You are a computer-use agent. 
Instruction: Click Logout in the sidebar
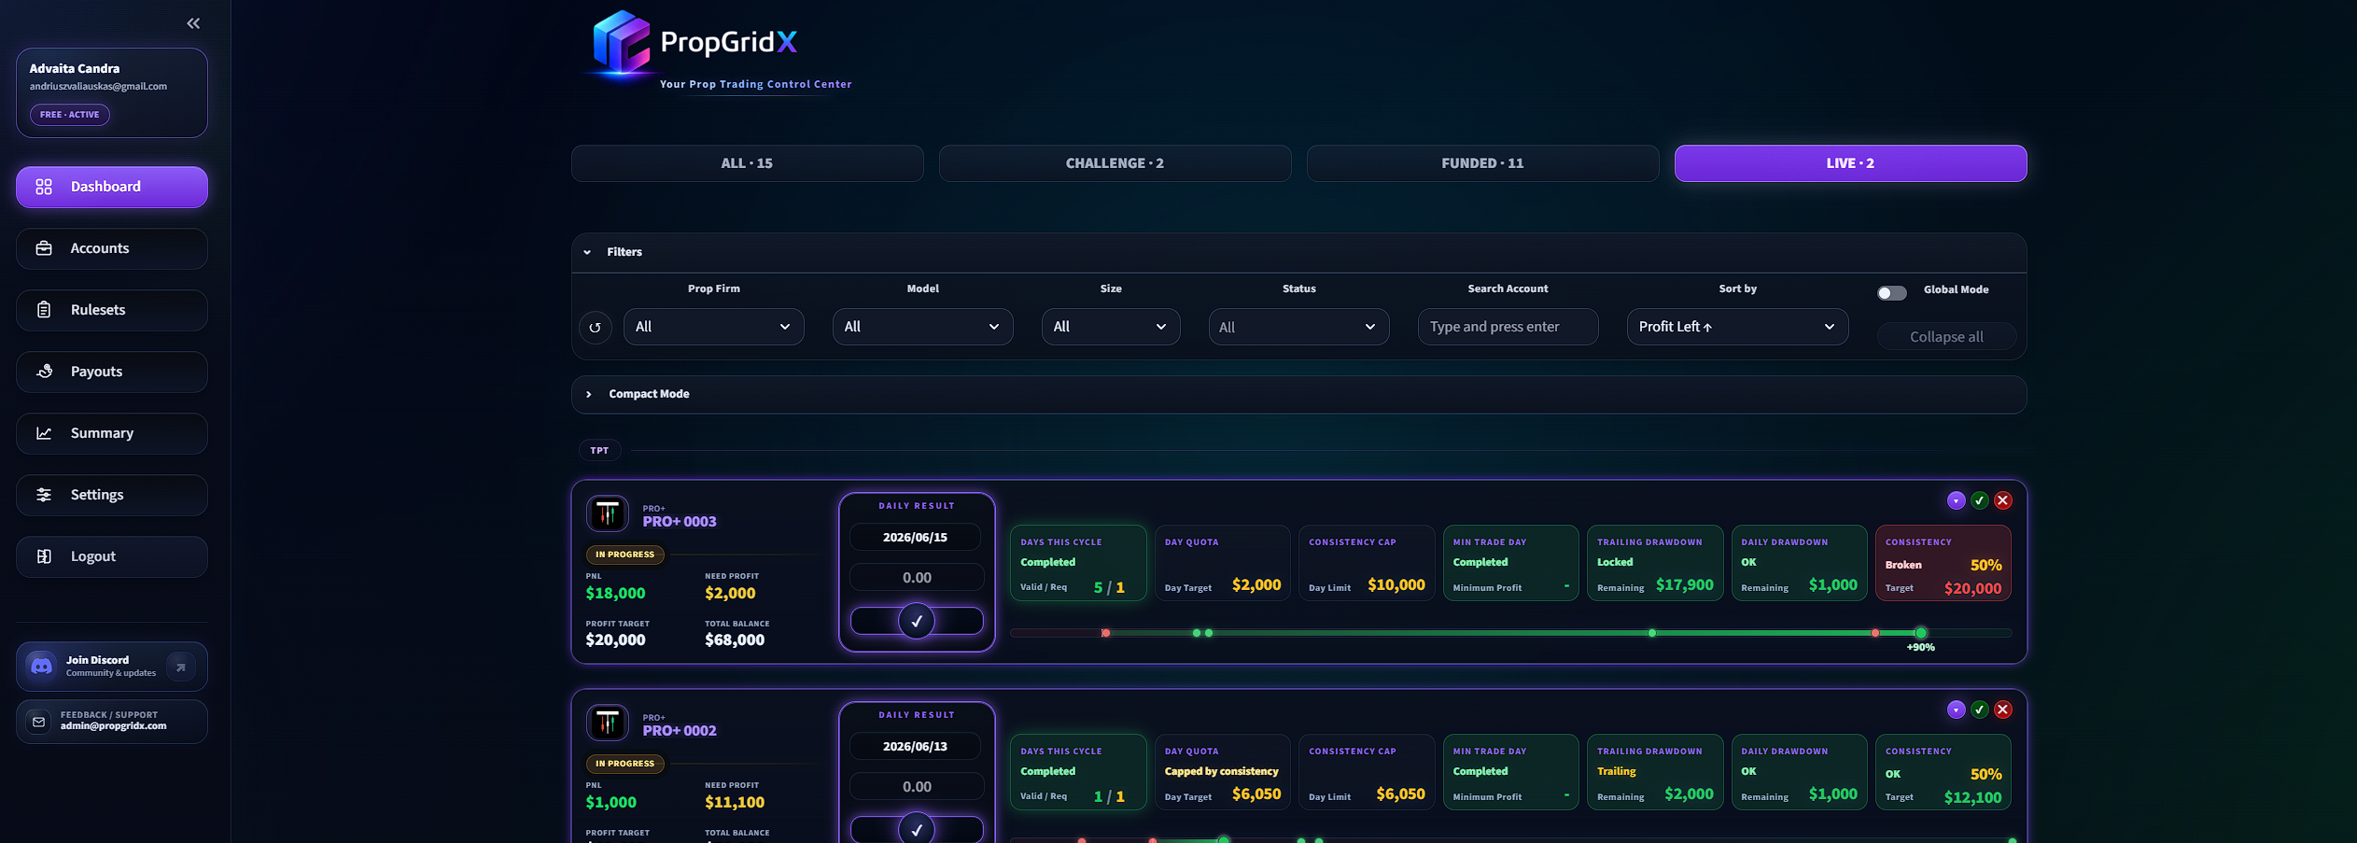112,556
